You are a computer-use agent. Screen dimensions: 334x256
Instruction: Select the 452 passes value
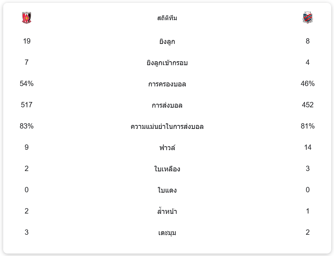click(x=307, y=105)
